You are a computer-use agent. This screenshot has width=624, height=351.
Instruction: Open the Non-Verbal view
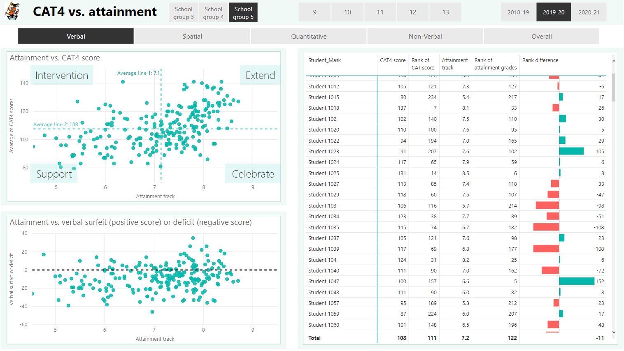425,36
